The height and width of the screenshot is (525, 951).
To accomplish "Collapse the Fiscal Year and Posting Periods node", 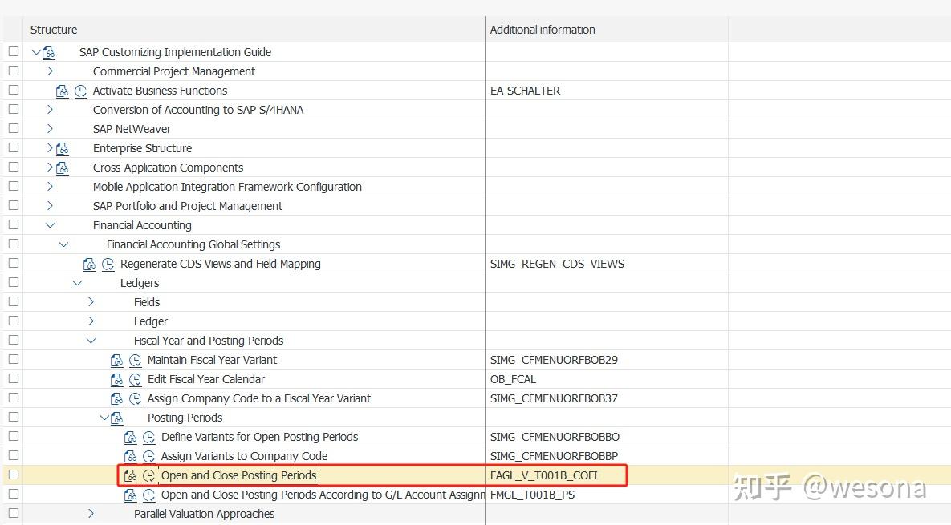I will coord(91,341).
